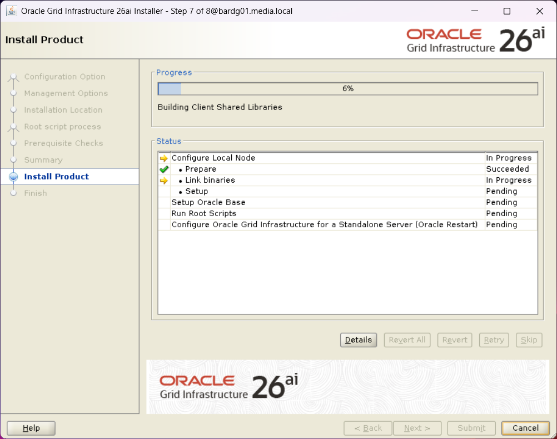The width and height of the screenshot is (557, 439).
Task: Click the Retry button
Action: click(x=494, y=340)
